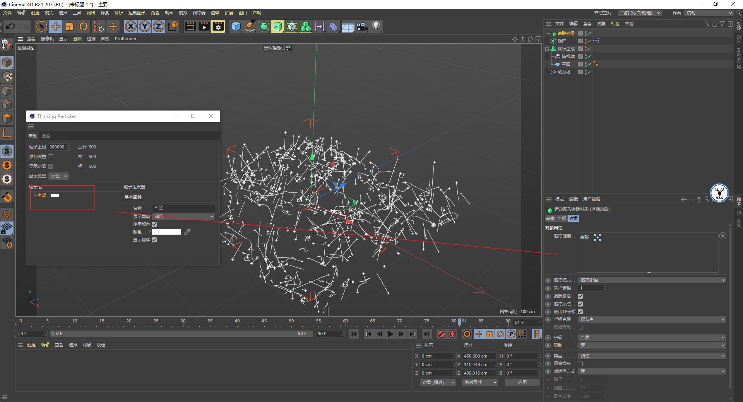The width and height of the screenshot is (743, 402).
Task: Click the Cube primitive icon
Action: tap(236, 26)
